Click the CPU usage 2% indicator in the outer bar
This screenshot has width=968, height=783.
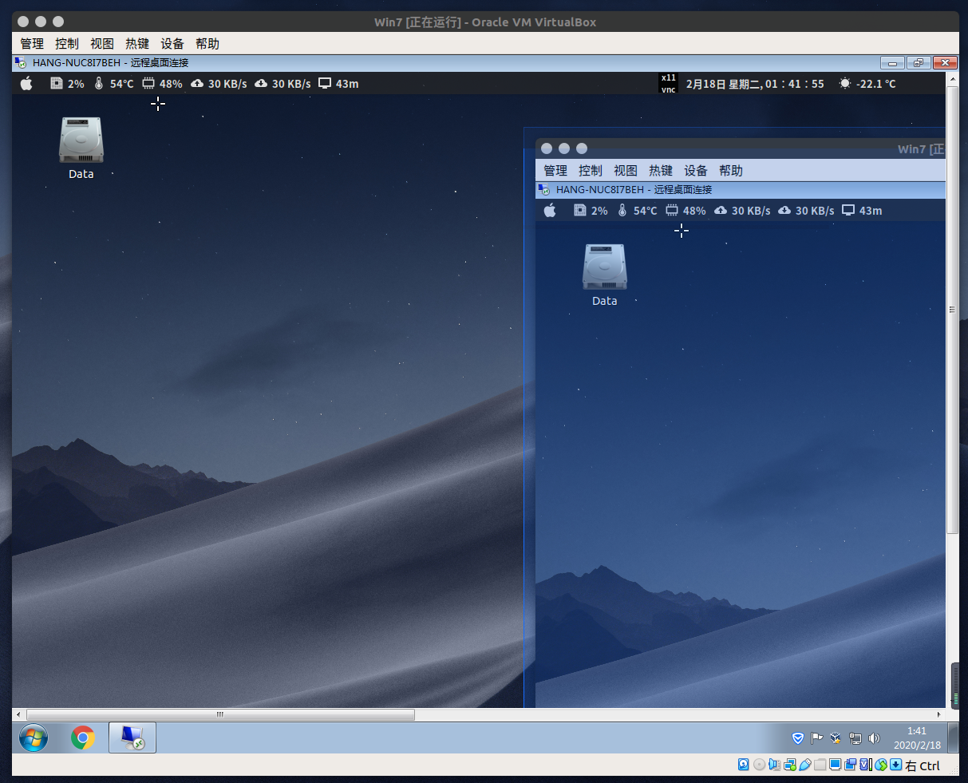pyautogui.click(x=67, y=83)
